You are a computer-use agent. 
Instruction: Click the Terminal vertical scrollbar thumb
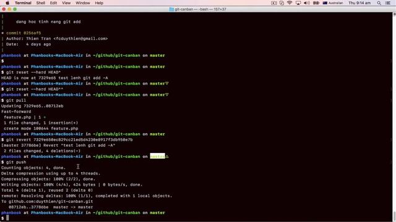click(394, 216)
